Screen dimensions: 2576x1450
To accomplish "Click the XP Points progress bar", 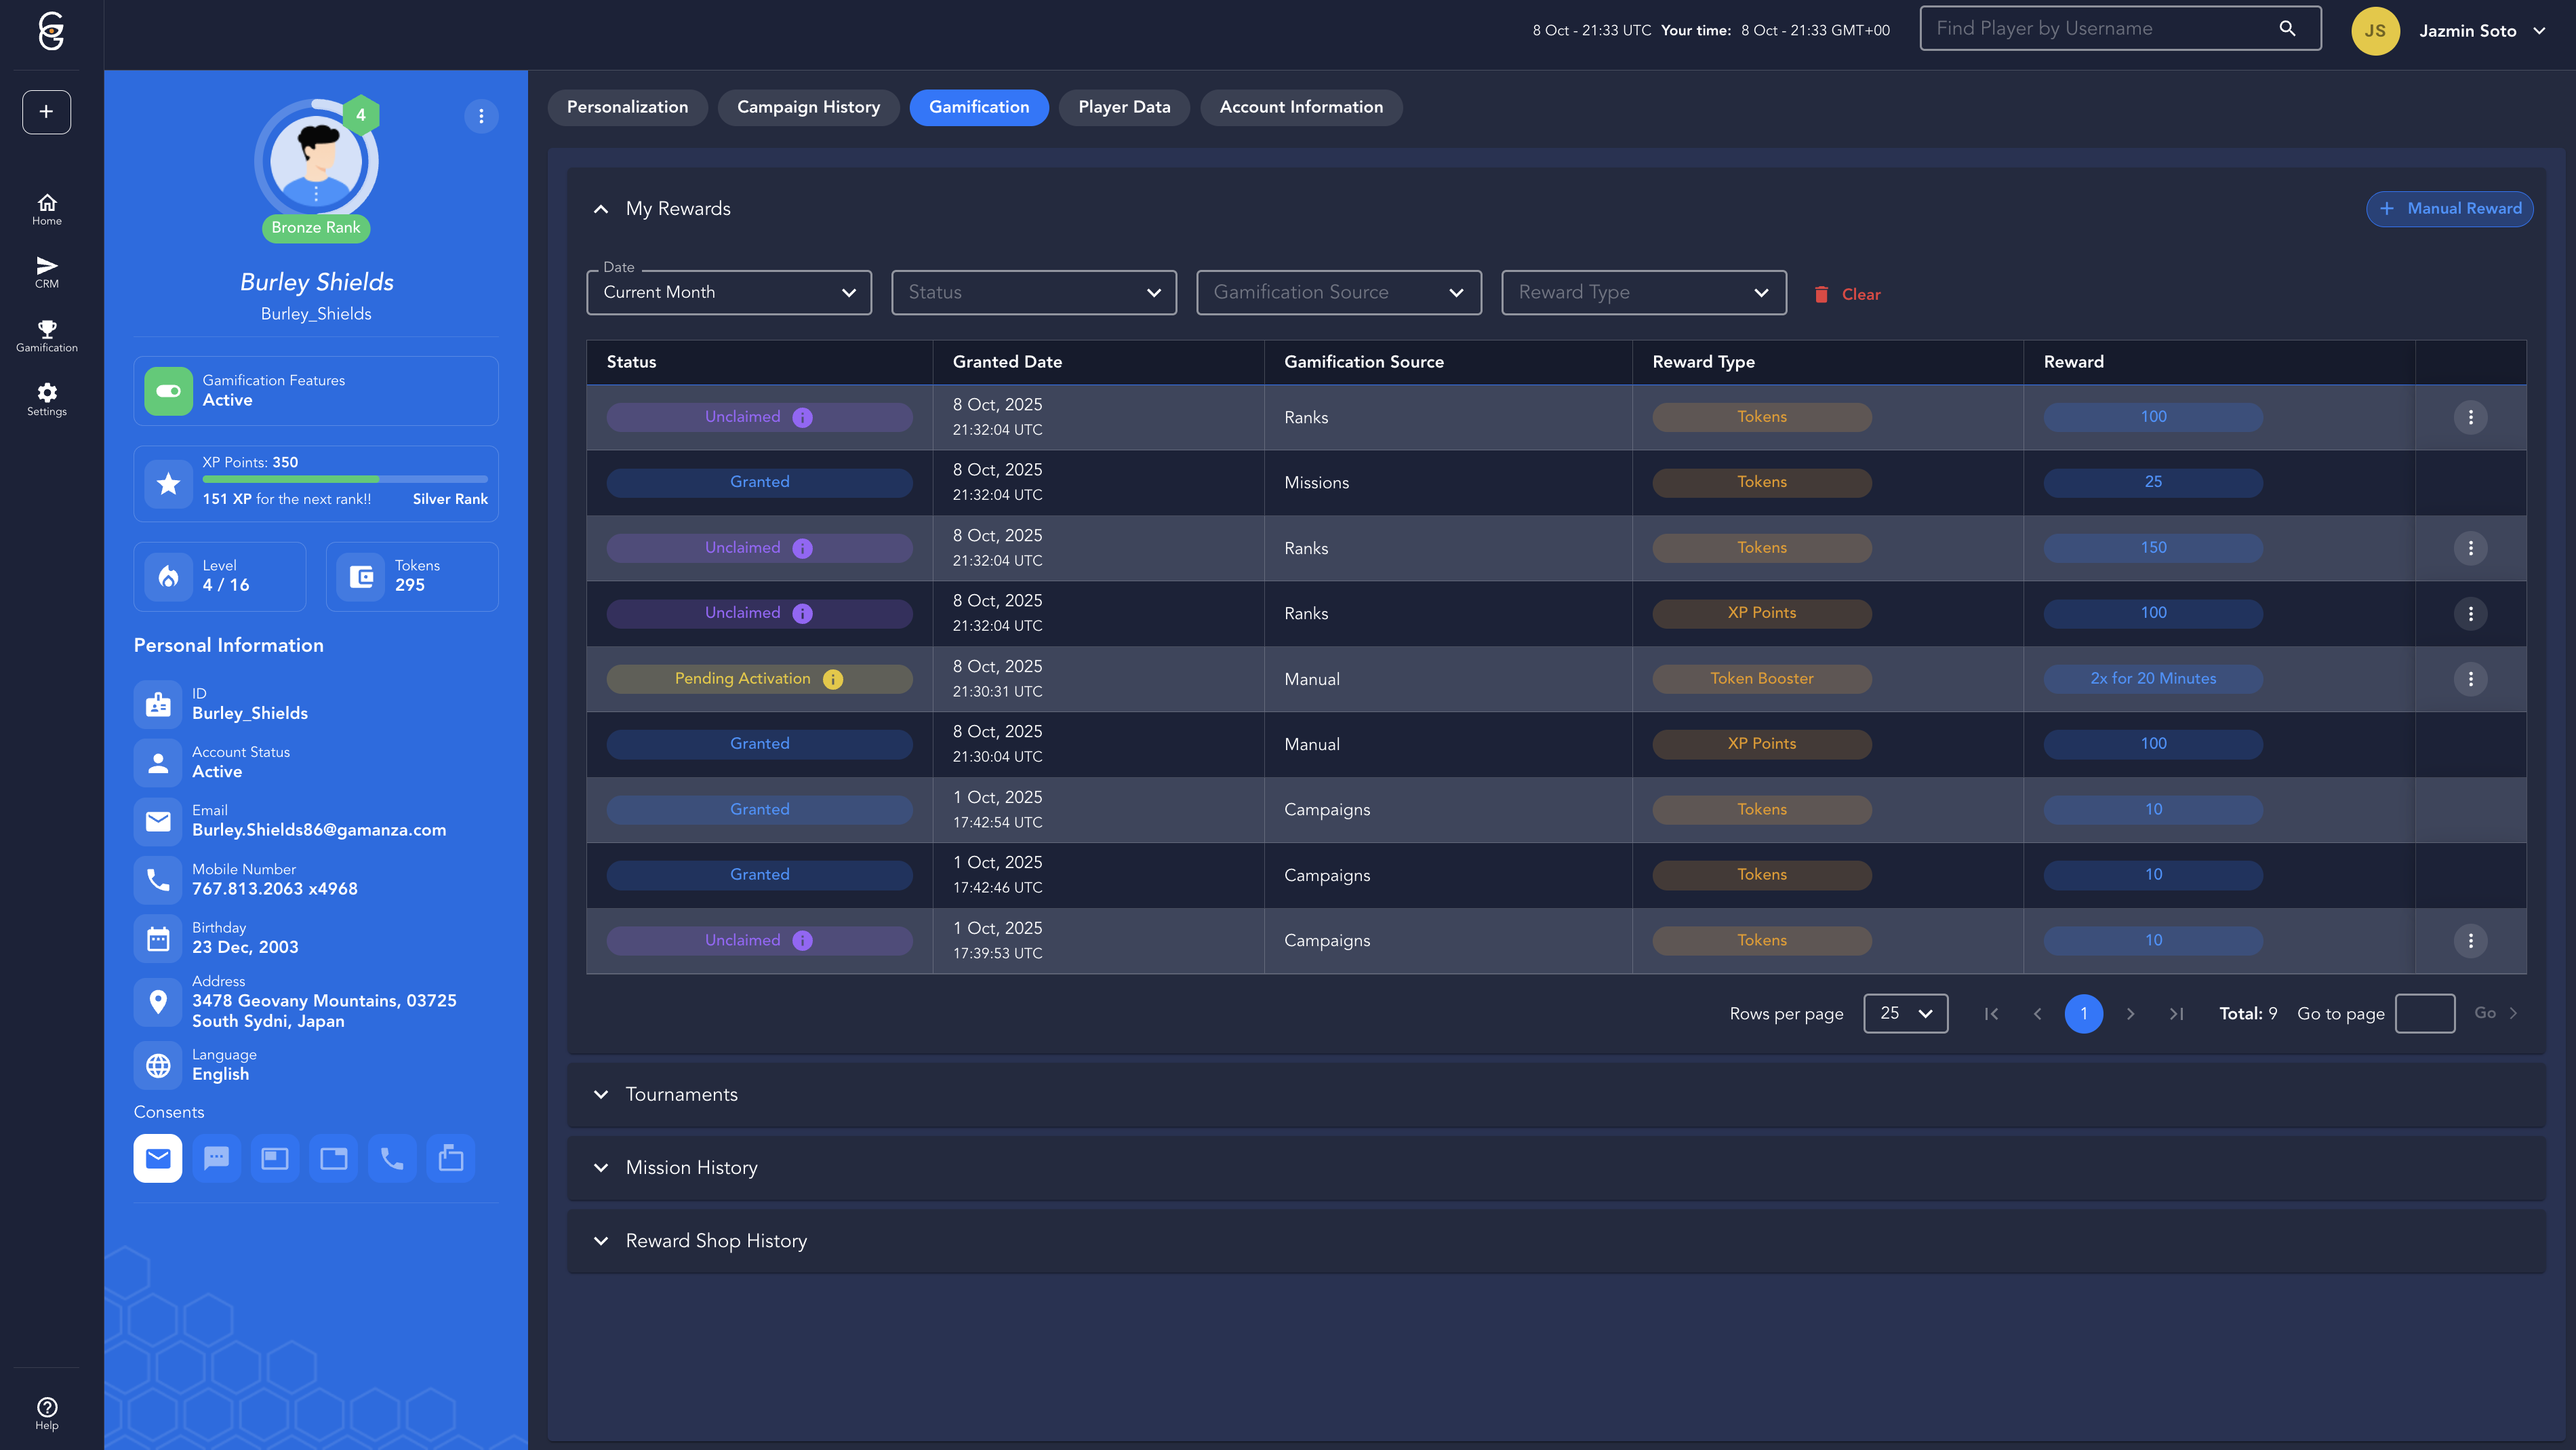I will [344, 479].
